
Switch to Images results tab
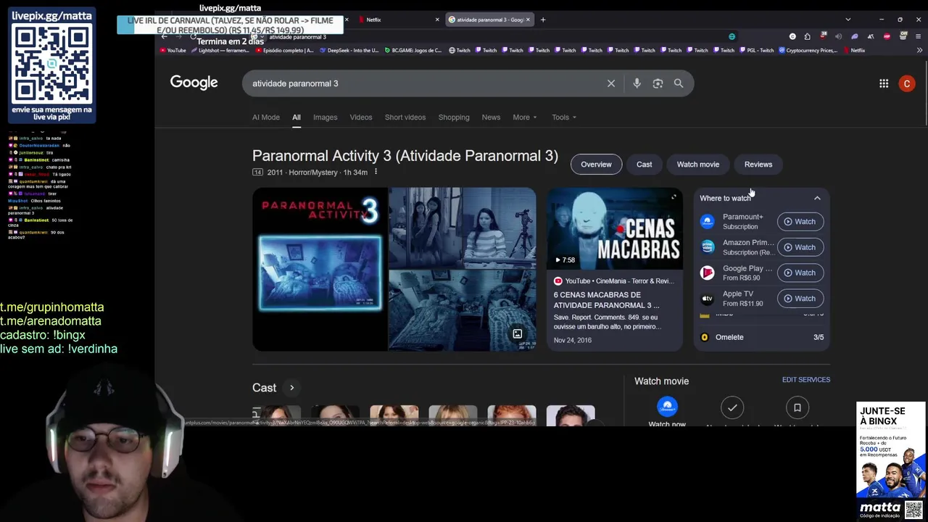(x=325, y=117)
